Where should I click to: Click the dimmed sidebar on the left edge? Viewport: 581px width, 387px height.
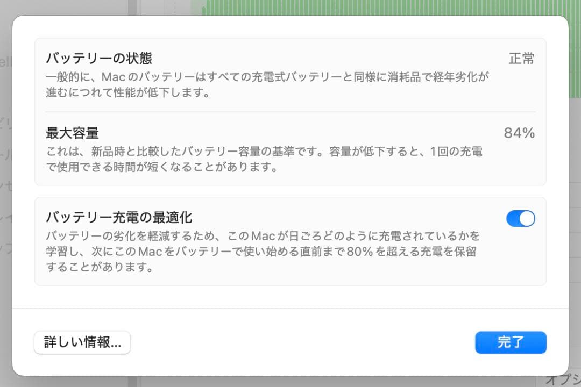pos(5,161)
